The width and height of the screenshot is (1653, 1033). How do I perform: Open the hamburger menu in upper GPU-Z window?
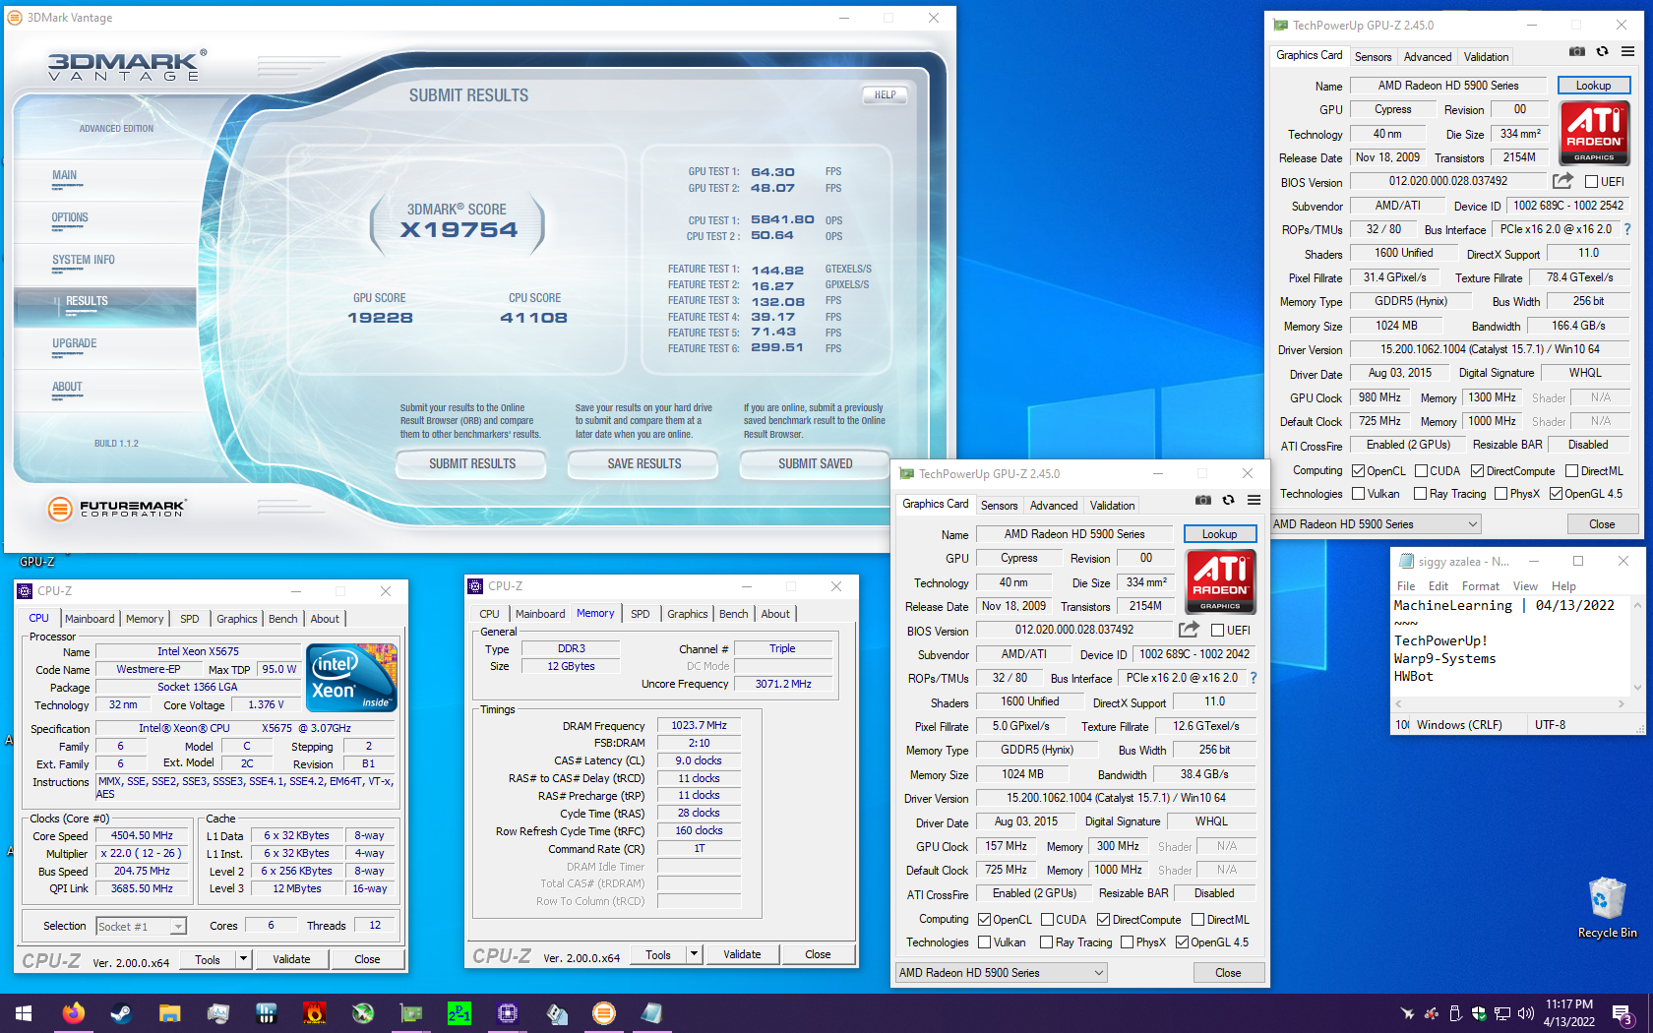(1627, 51)
